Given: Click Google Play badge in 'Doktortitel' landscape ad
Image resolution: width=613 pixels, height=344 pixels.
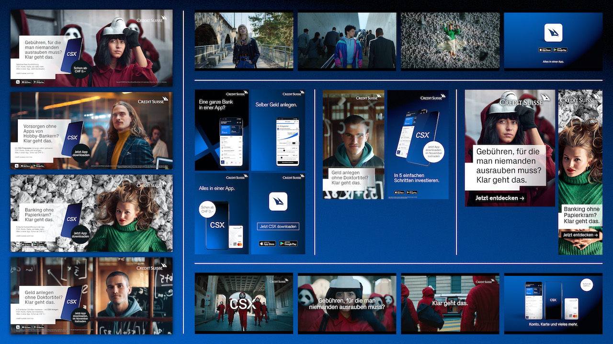Looking at the screenshot, I should 39,327.
